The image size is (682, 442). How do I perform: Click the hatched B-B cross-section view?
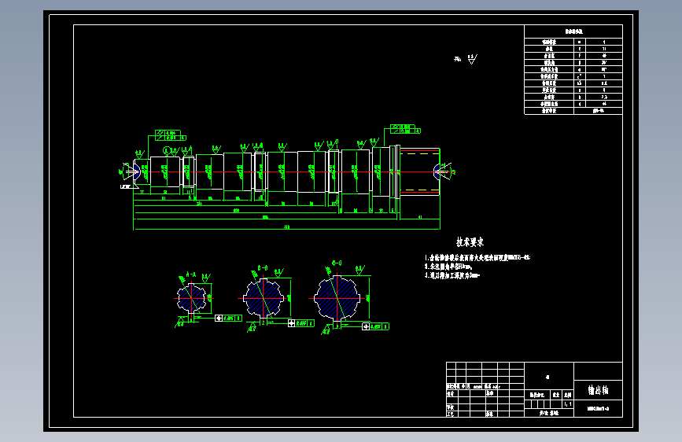[264, 298]
